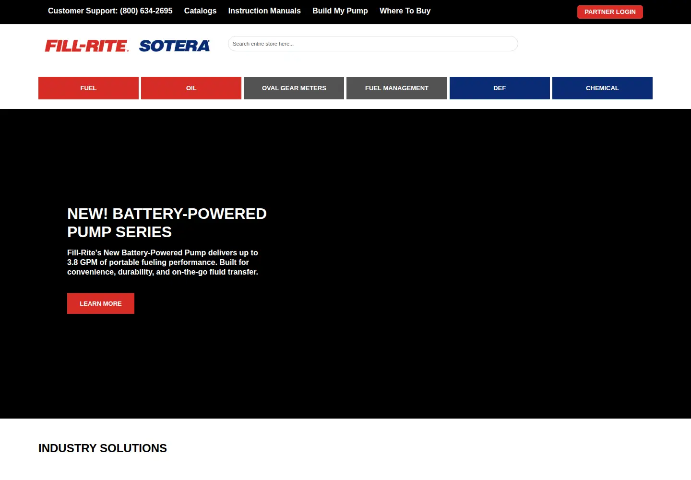Click the Partner Login button

pos(610,12)
